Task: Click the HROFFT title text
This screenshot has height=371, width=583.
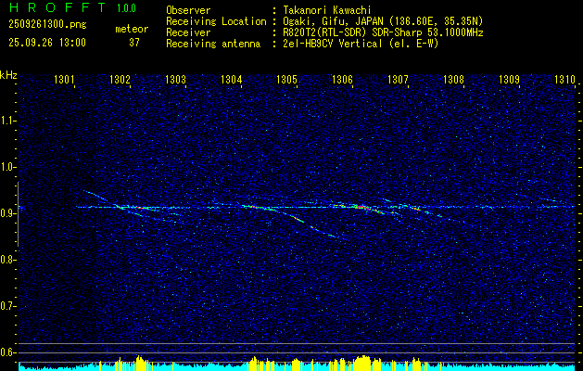Action: (57, 7)
